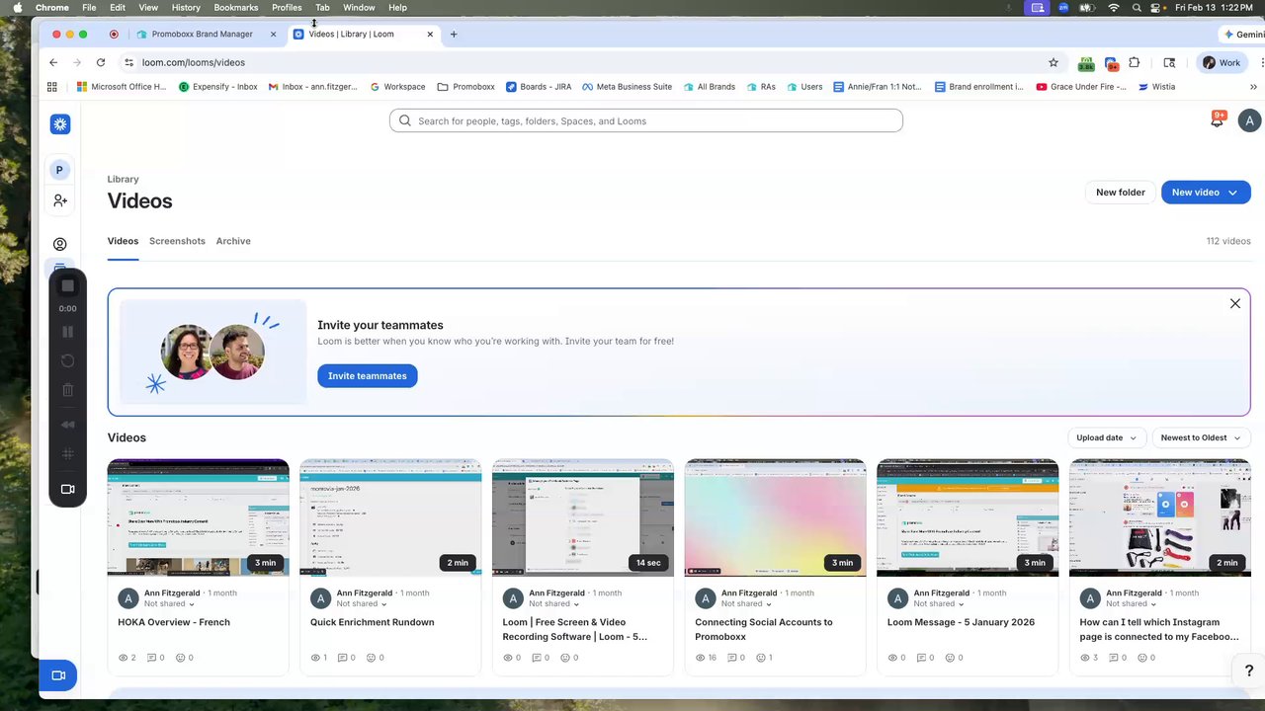The height and width of the screenshot is (711, 1265).
Task: Open the Loom Message - 5 January 2026 thumbnail
Action: point(968,517)
